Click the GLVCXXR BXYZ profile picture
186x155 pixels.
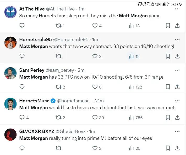11,134
